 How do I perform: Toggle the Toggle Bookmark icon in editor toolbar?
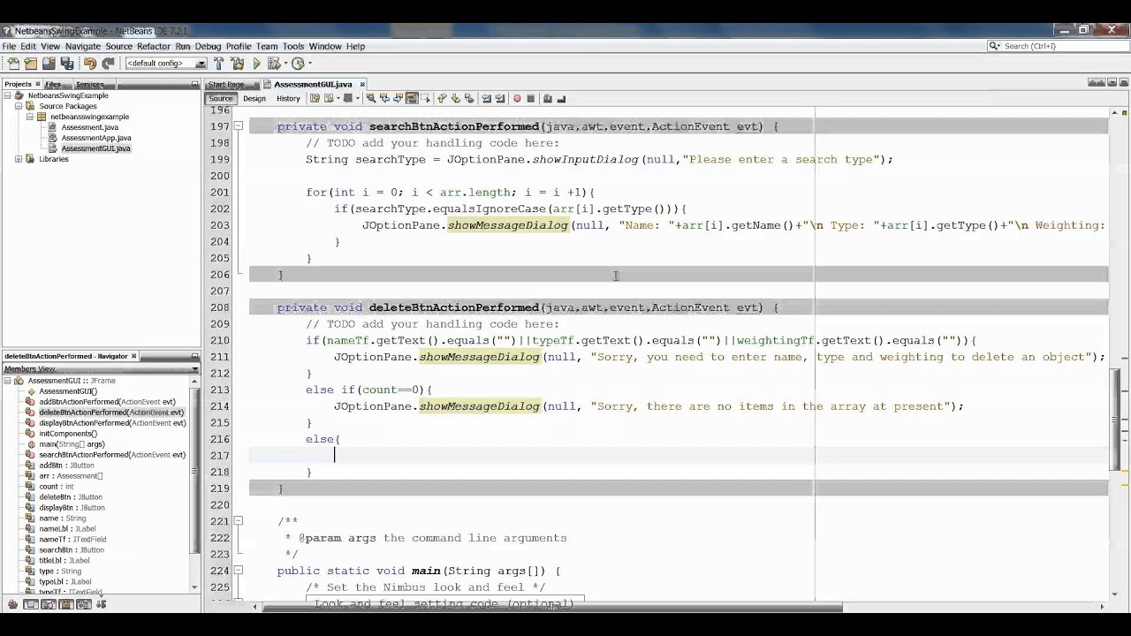point(469,98)
